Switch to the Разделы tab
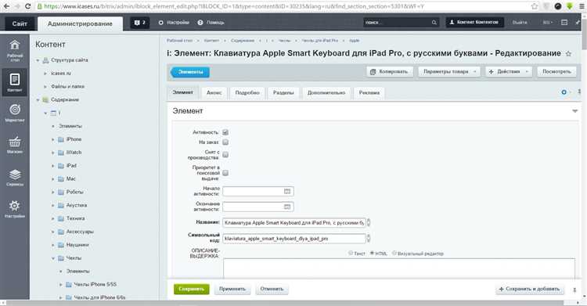The image size is (587, 306). click(x=283, y=93)
